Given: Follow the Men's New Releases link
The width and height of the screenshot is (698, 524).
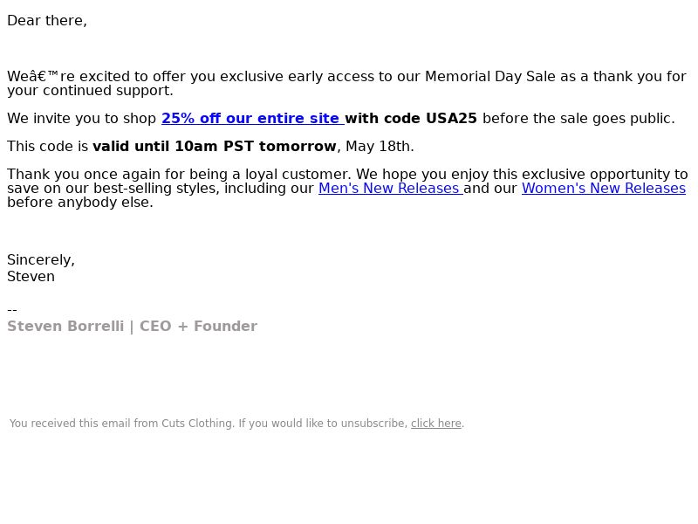Looking at the screenshot, I should pyautogui.click(x=390, y=189).
